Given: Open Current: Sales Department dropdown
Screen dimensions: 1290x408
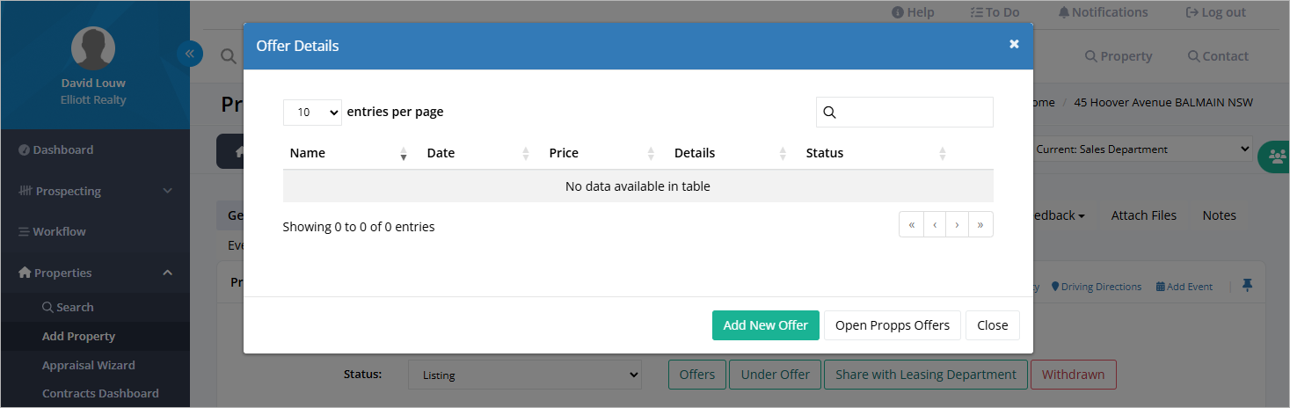Looking at the screenshot, I should click(x=1142, y=149).
